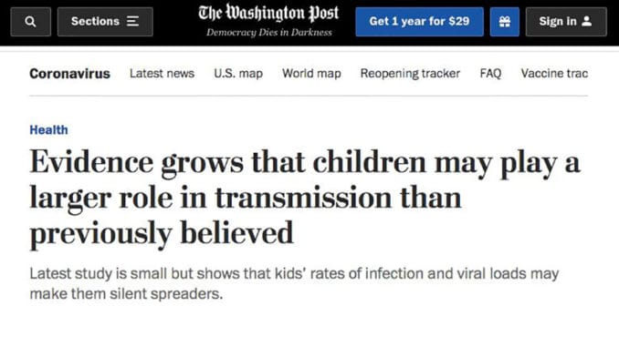Click Get 1 year for $29 button
Image resolution: width=619 pixels, height=347 pixels.
point(419,22)
